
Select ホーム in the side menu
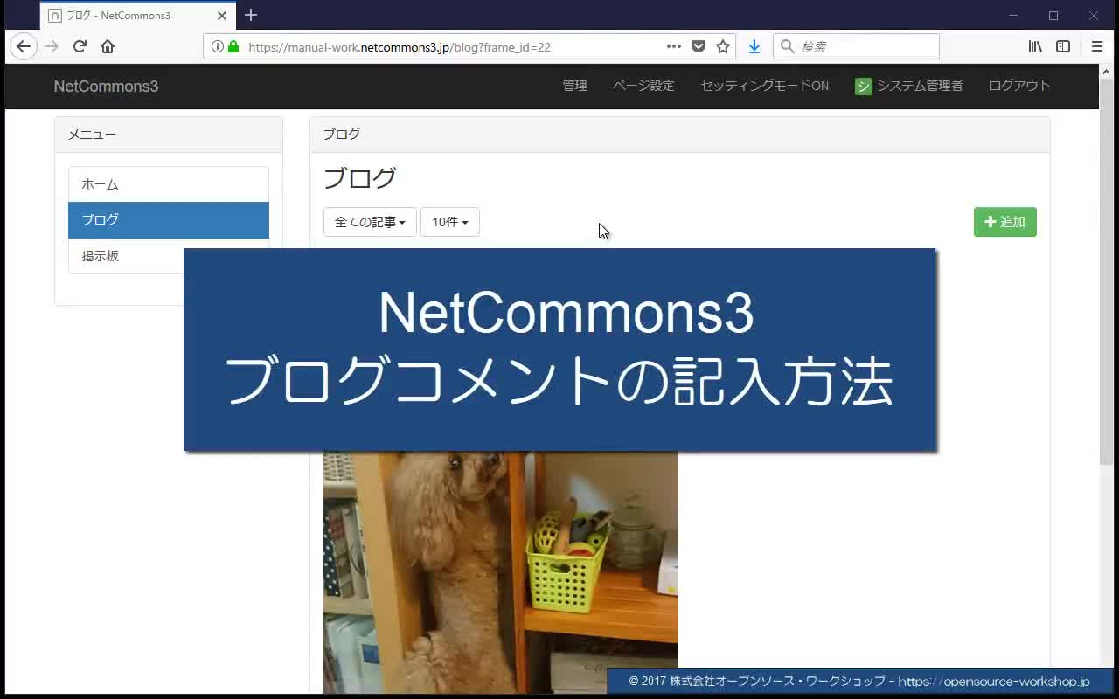click(169, 184)
